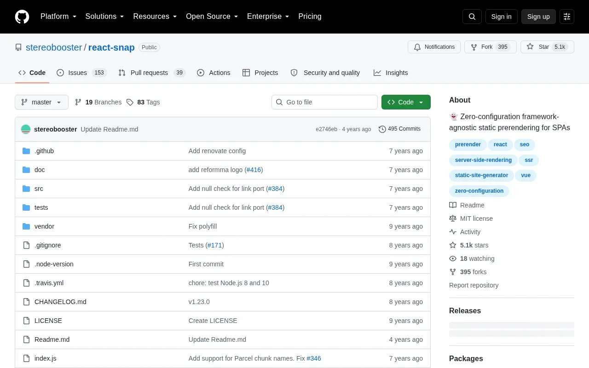Click the GitHub logo icon
This screenshot has height=368, width=589.
coord(22,17)
